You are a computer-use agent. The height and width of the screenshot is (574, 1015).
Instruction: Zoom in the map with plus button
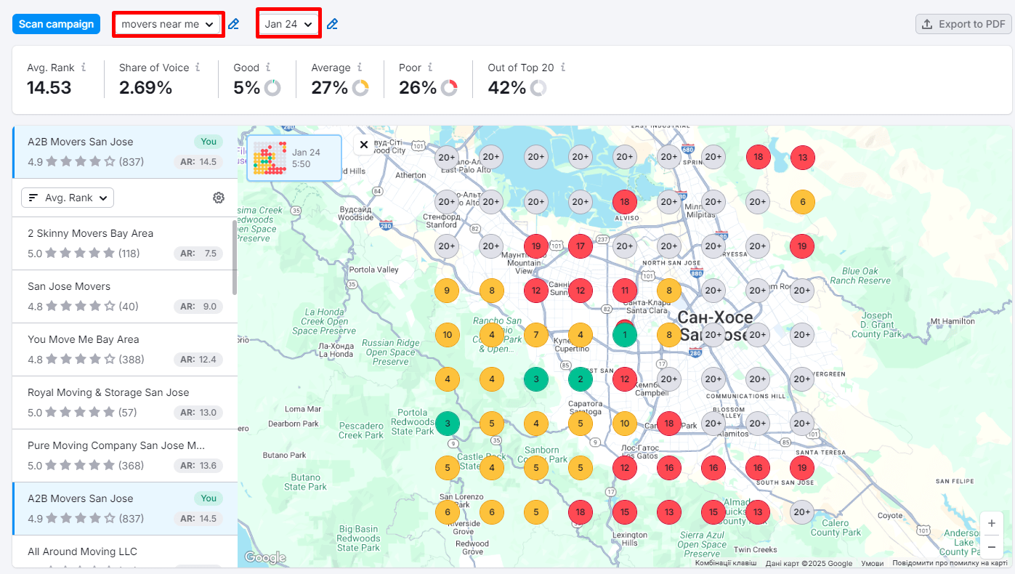991,523
